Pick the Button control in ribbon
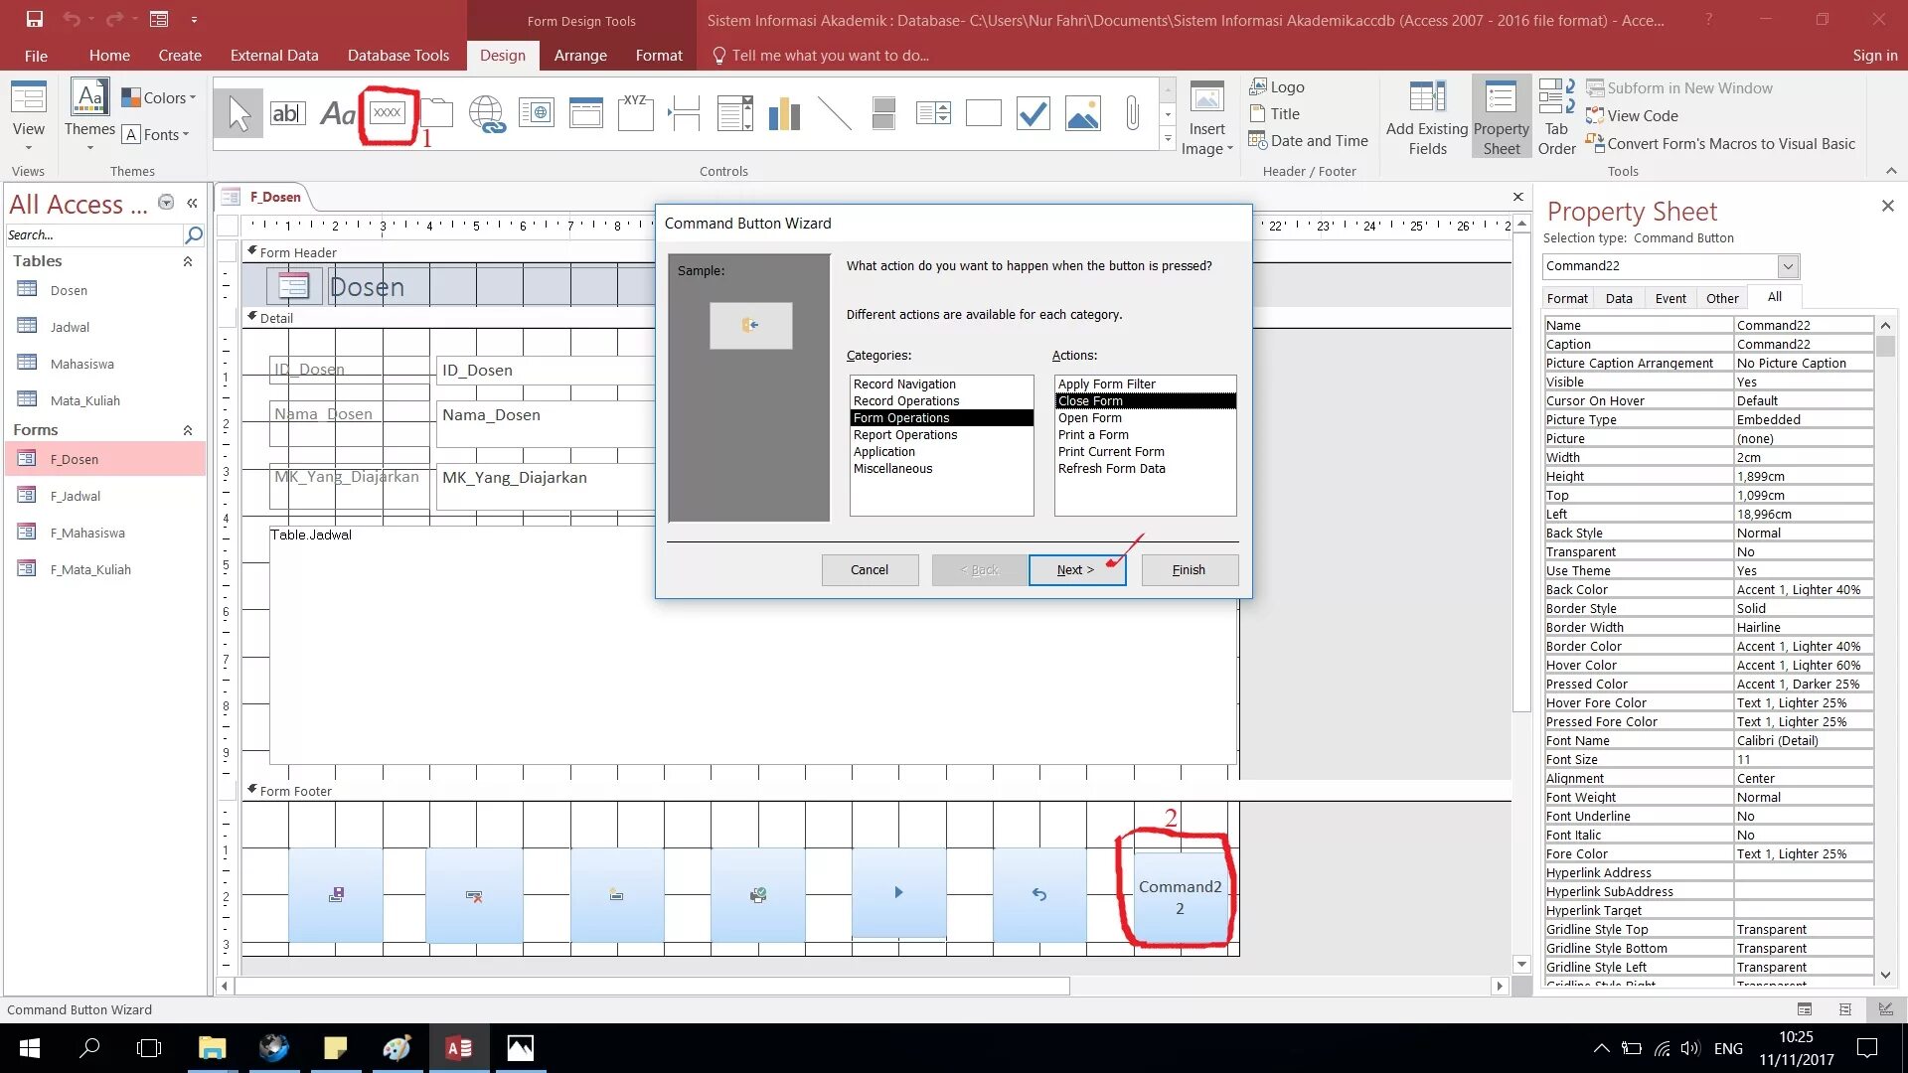 387,114
